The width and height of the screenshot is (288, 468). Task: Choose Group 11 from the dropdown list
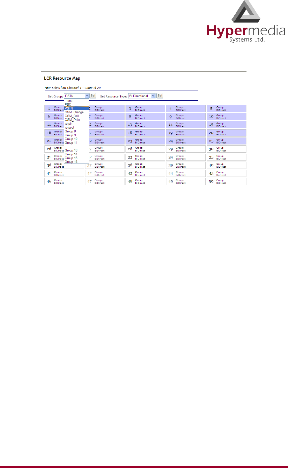(77, 143)
